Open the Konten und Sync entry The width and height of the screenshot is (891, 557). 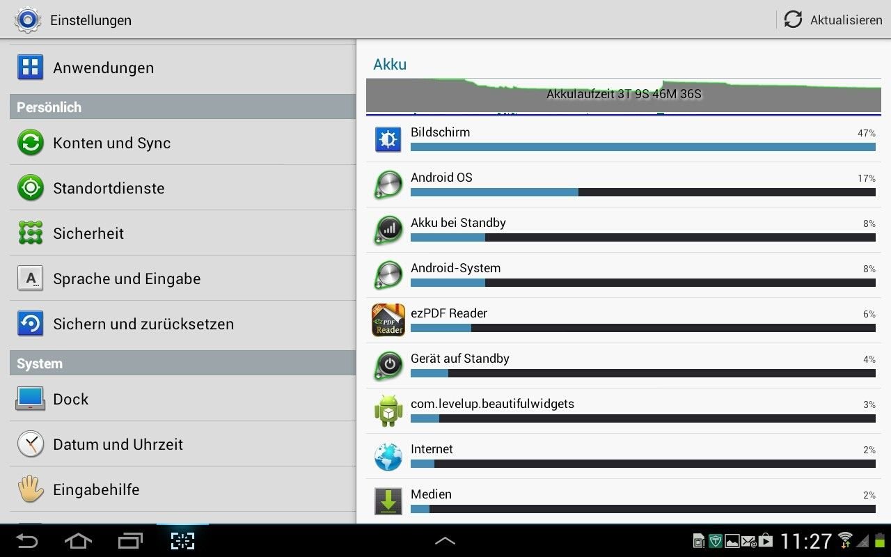point(182,143)
